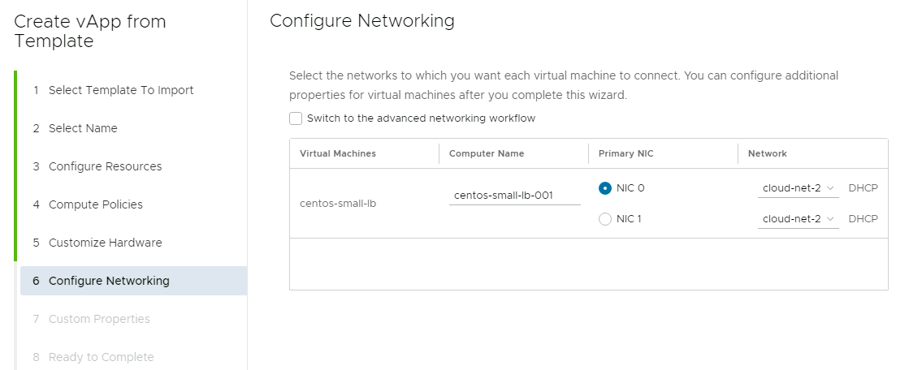Viewport: 922px width, 370px height.
Task: Click the Network column header
Action: tap(767, 153)
